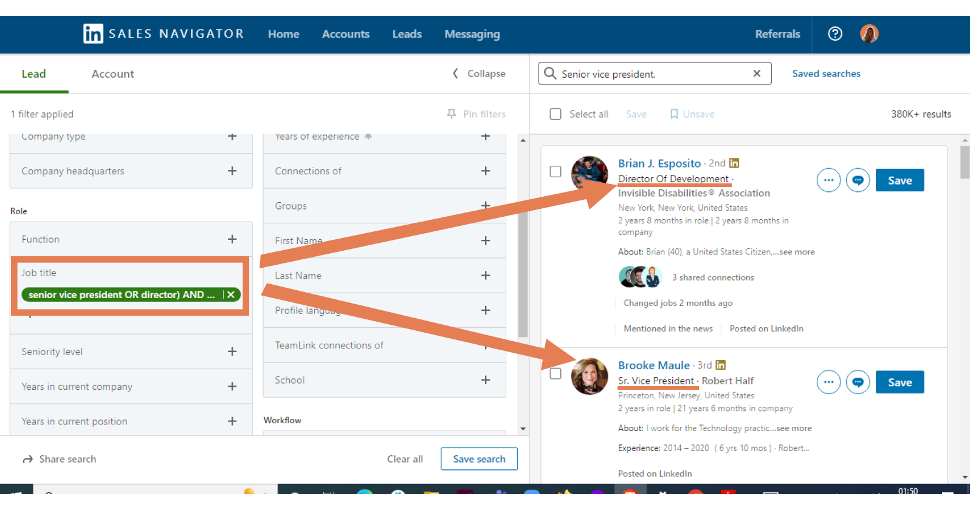The height and width of the screenshot is (510, 970).
Task: Open more options for Brooke Maule
Action: click(828, 382)
